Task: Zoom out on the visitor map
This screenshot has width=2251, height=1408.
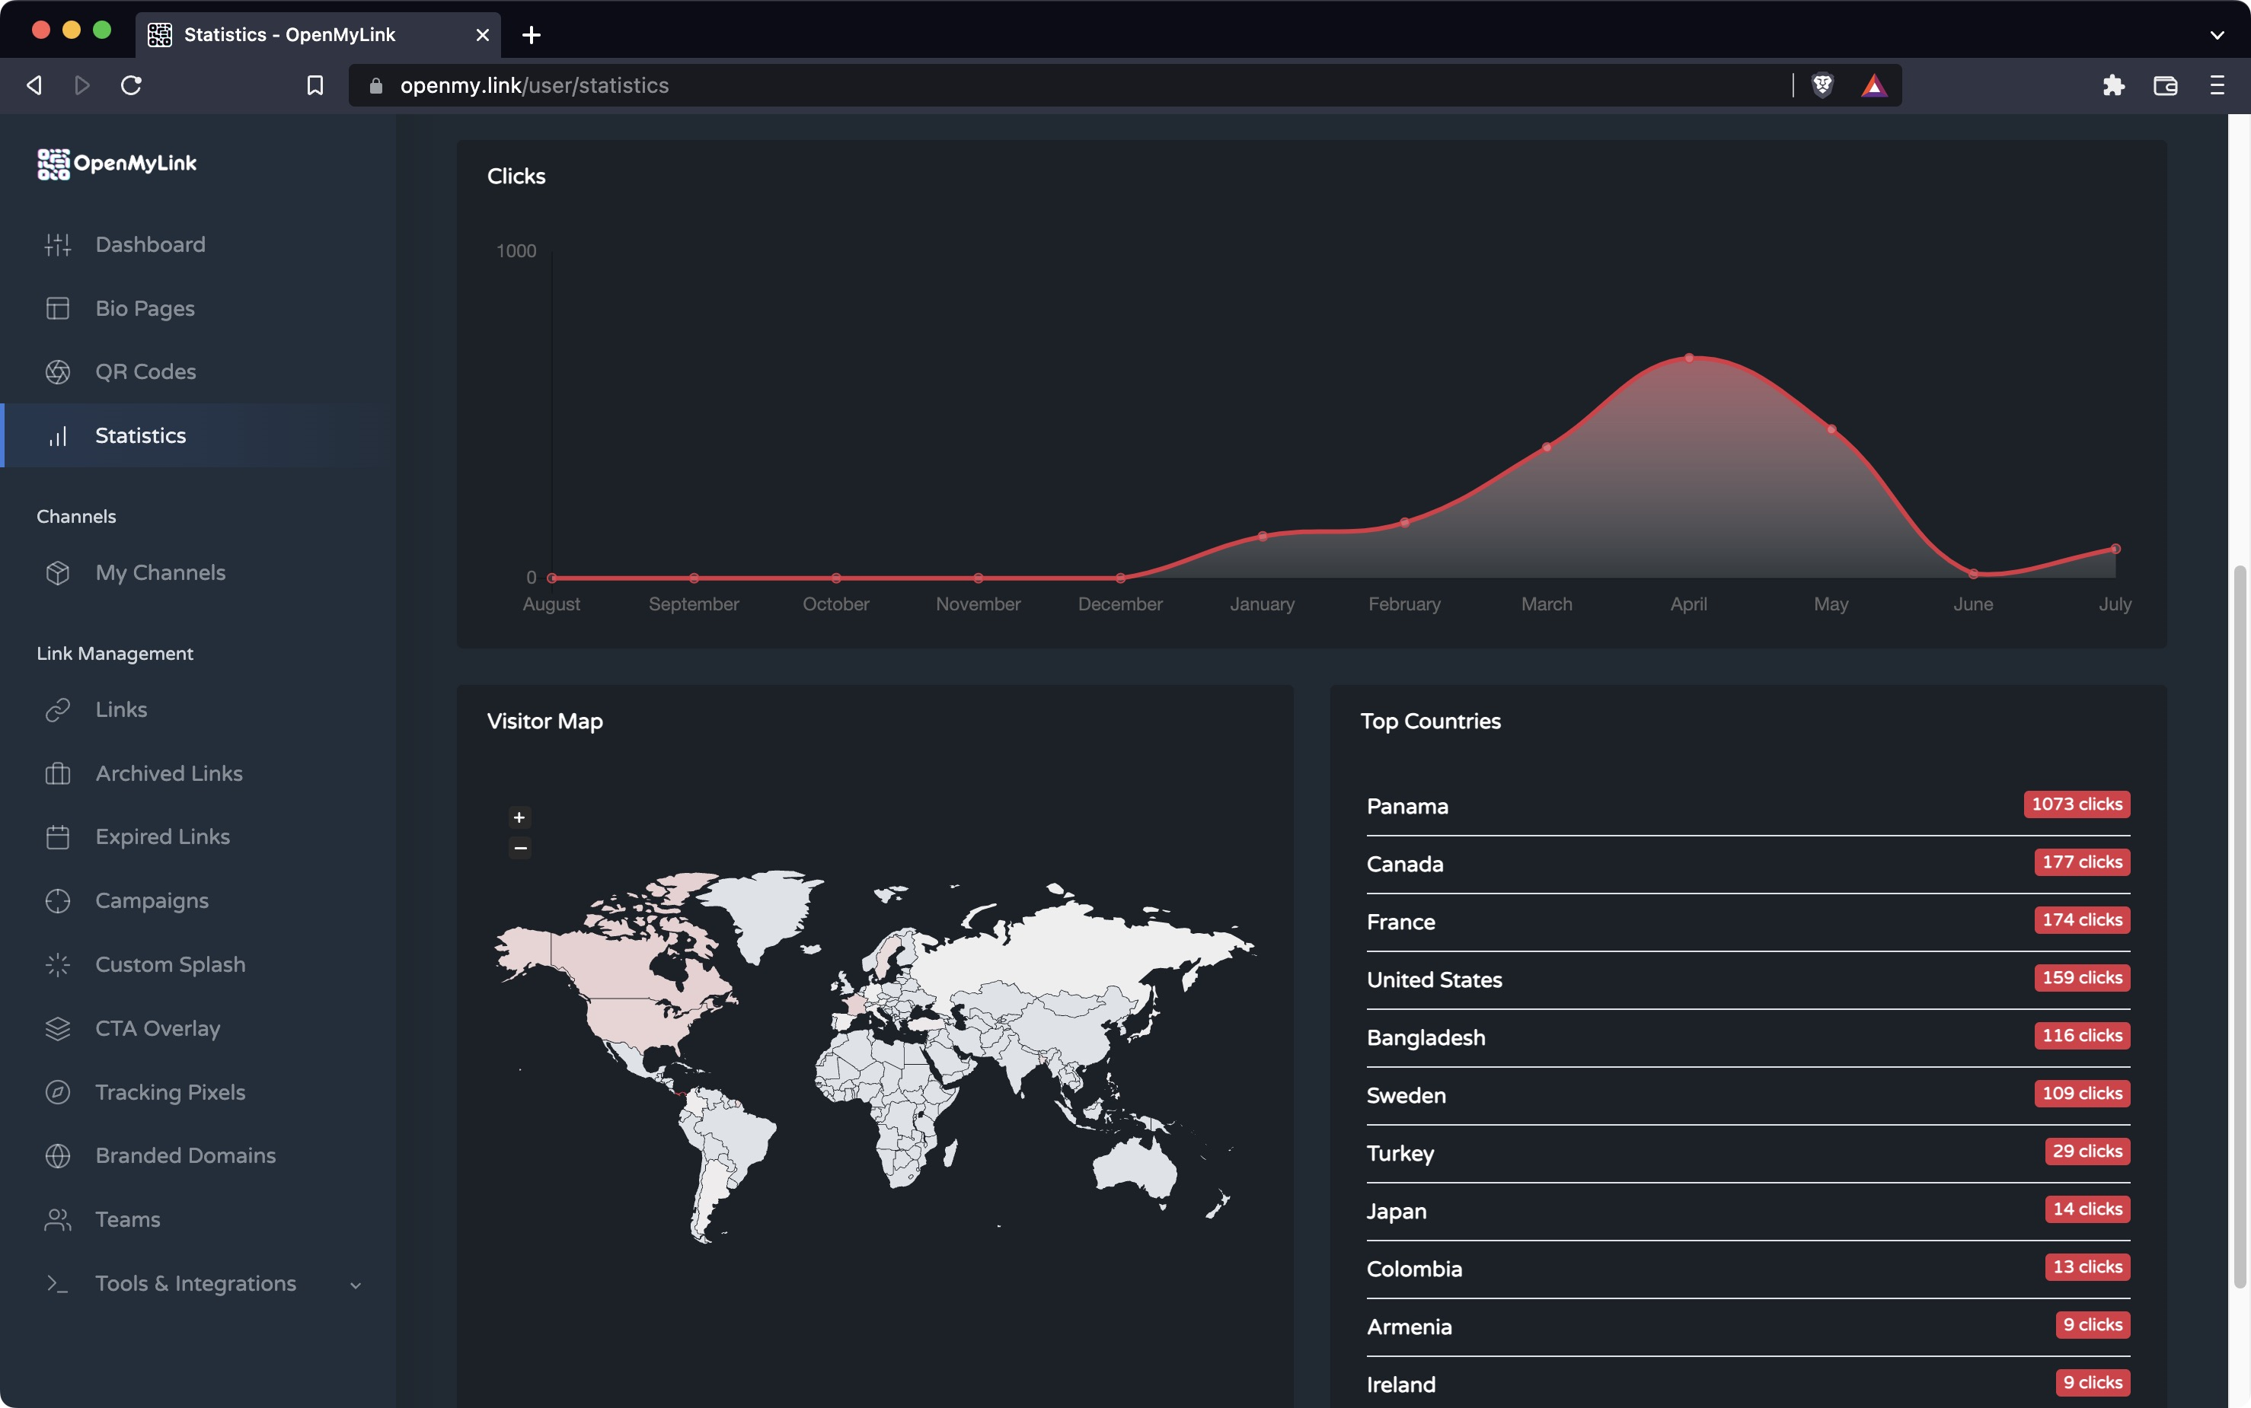Action: coord(520,847)
